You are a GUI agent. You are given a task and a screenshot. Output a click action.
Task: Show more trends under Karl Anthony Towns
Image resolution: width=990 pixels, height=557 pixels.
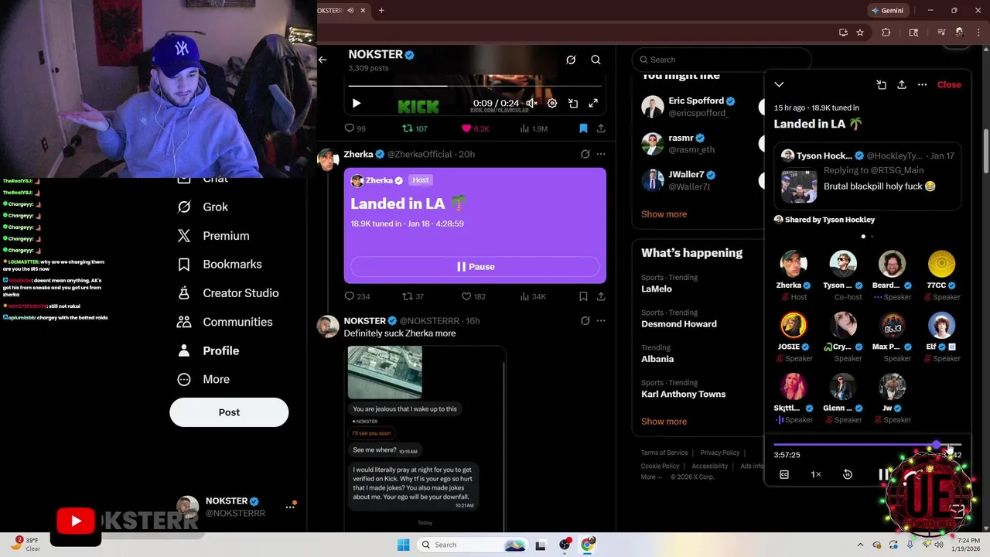664,422
